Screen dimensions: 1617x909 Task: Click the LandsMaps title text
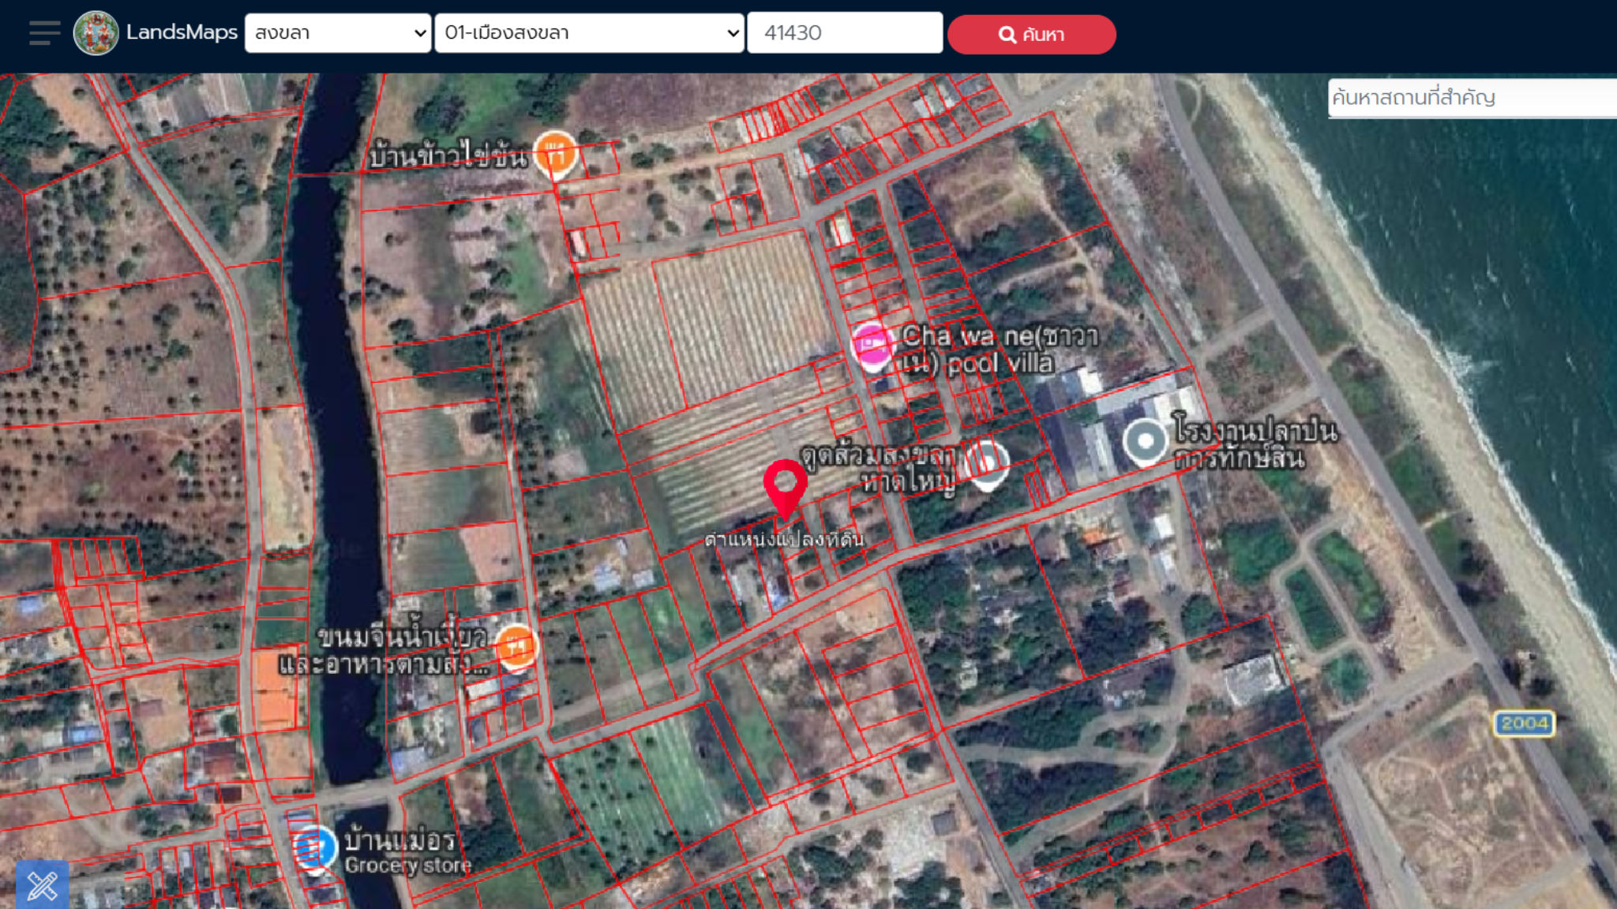click(x=182, y=32)
